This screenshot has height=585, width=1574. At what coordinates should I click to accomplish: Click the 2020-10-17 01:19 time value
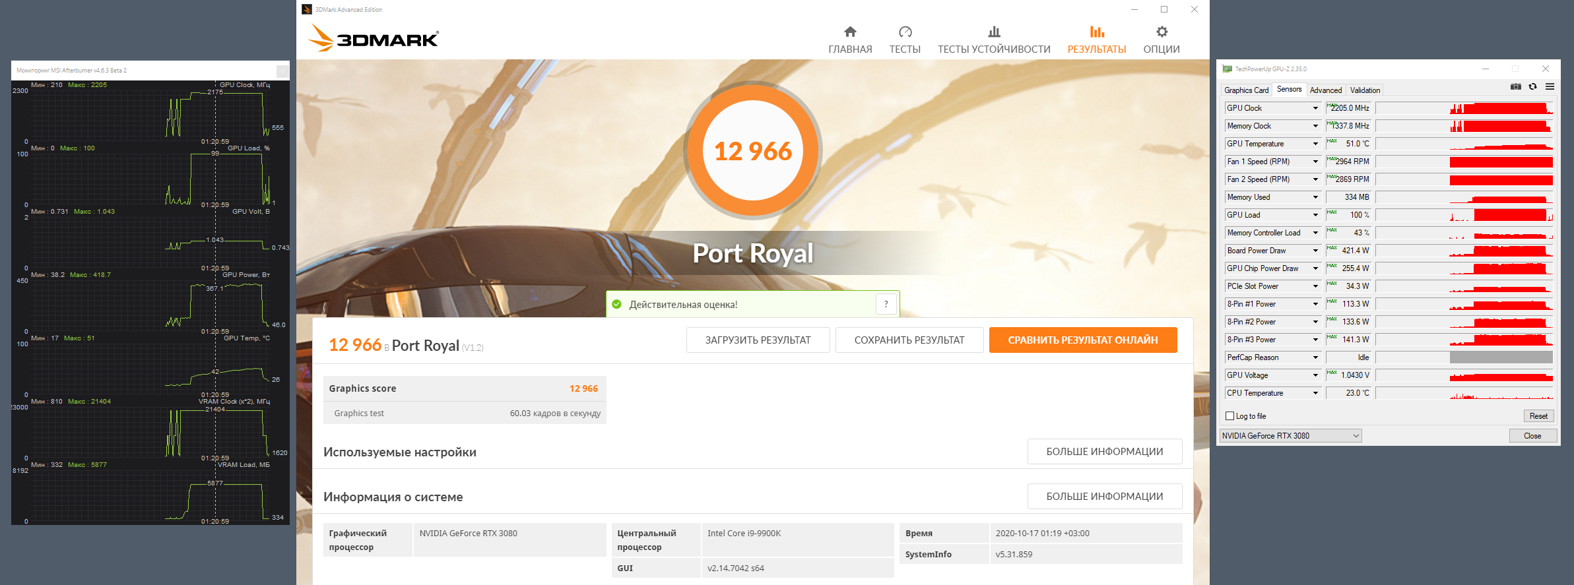(x=1042, y=534)
